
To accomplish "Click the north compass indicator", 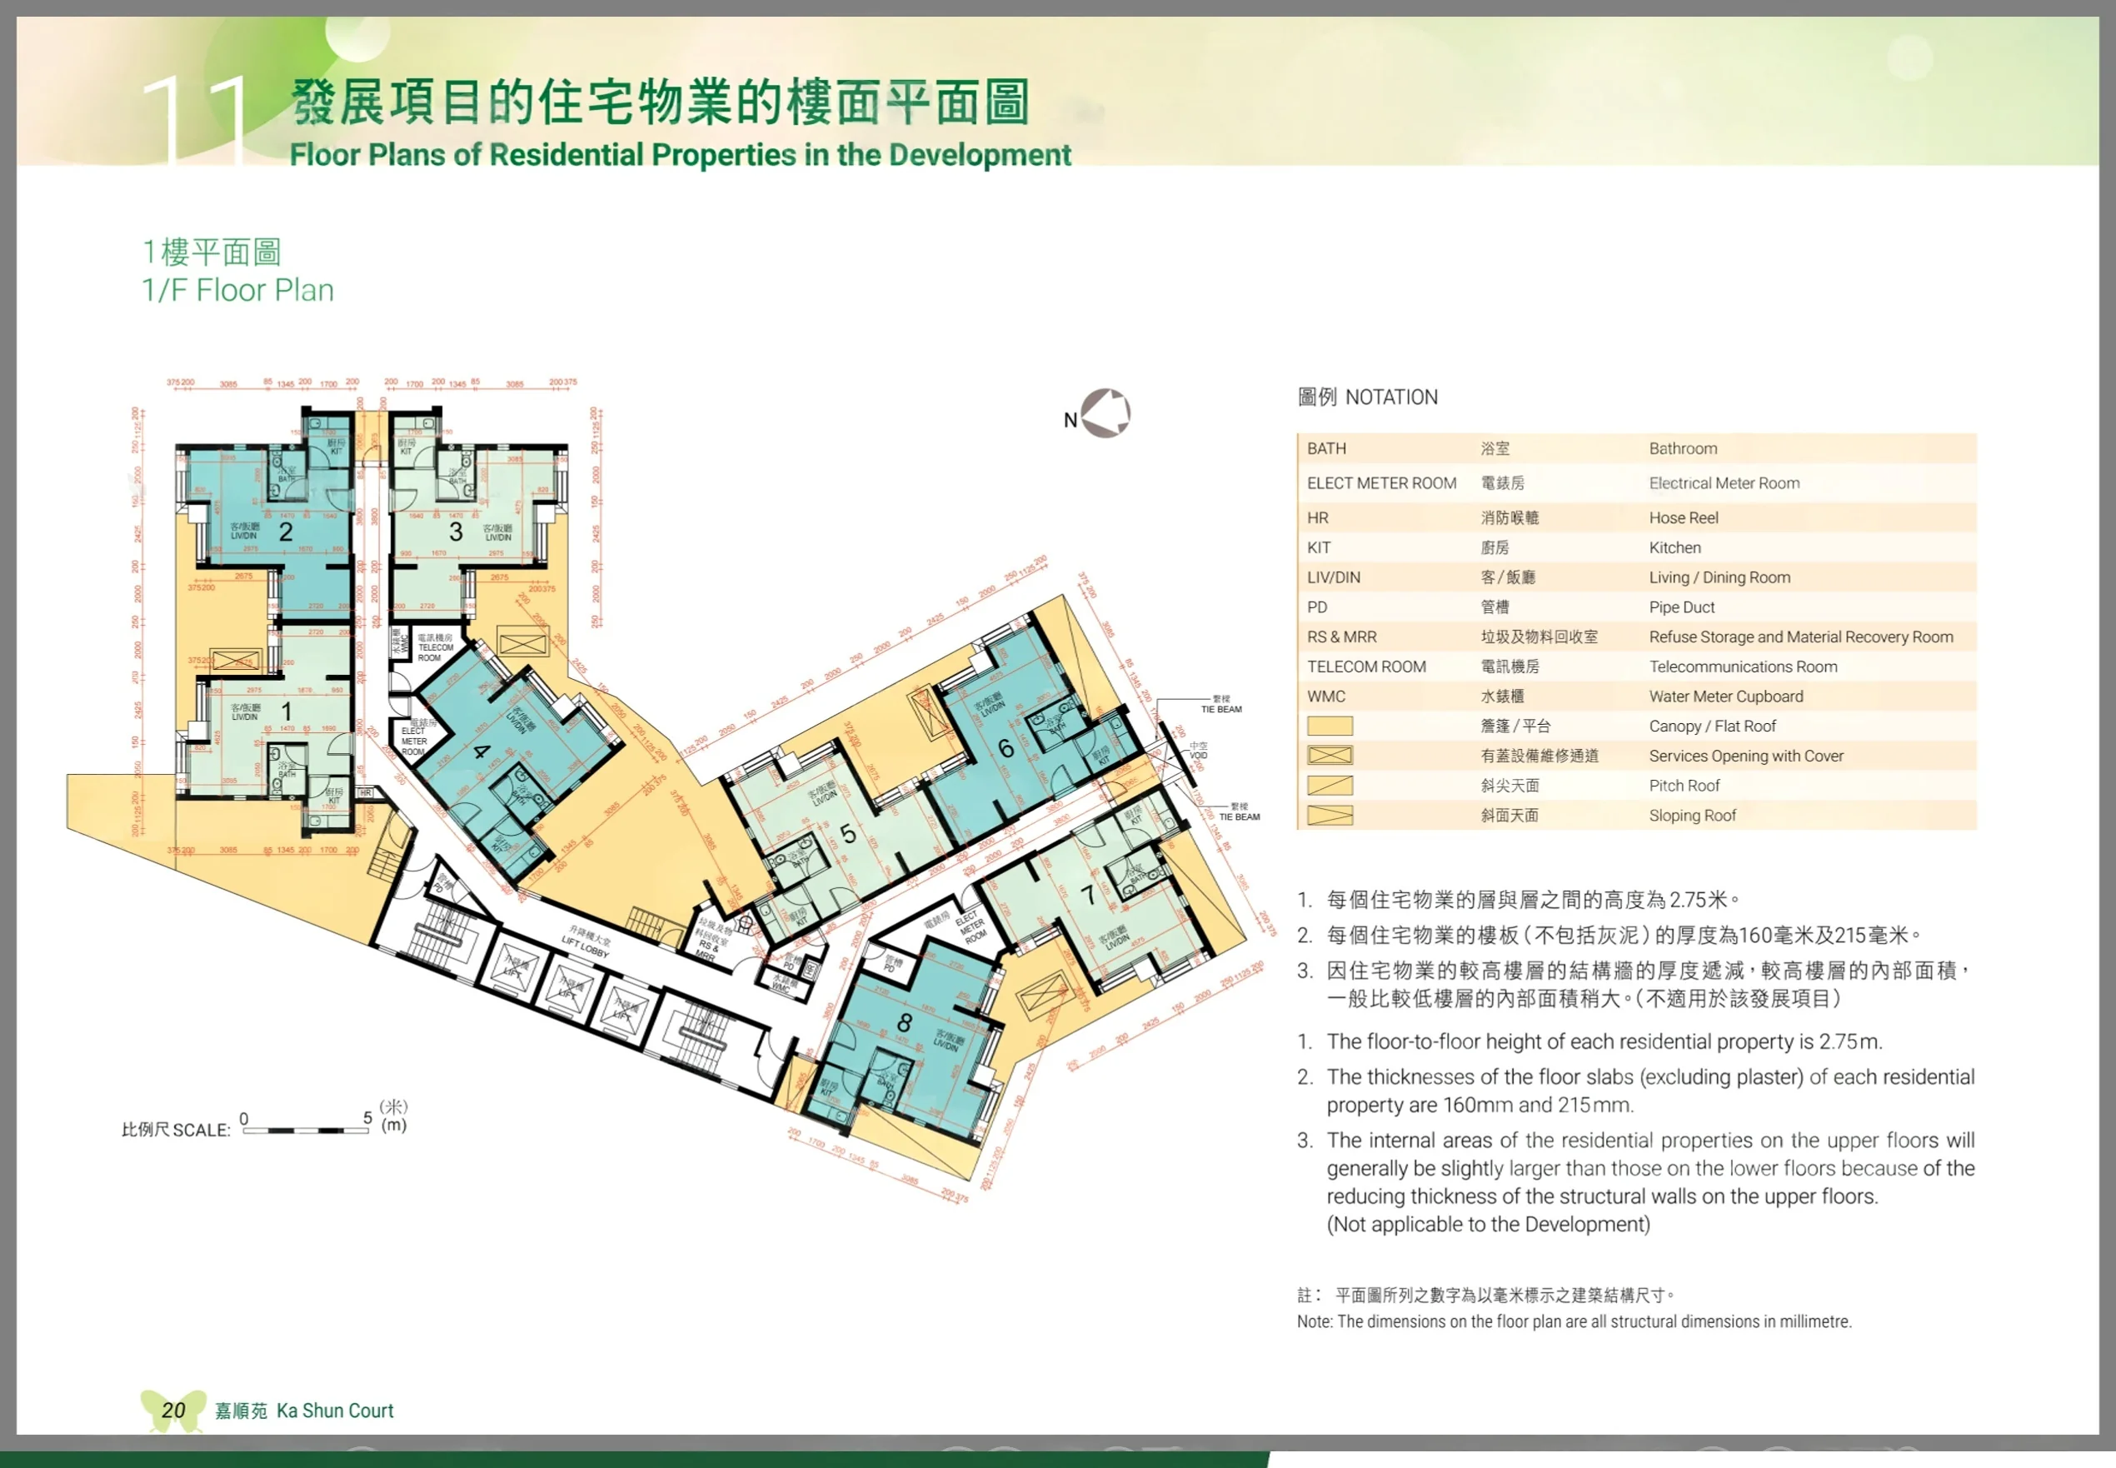I will pos(1105,413).
